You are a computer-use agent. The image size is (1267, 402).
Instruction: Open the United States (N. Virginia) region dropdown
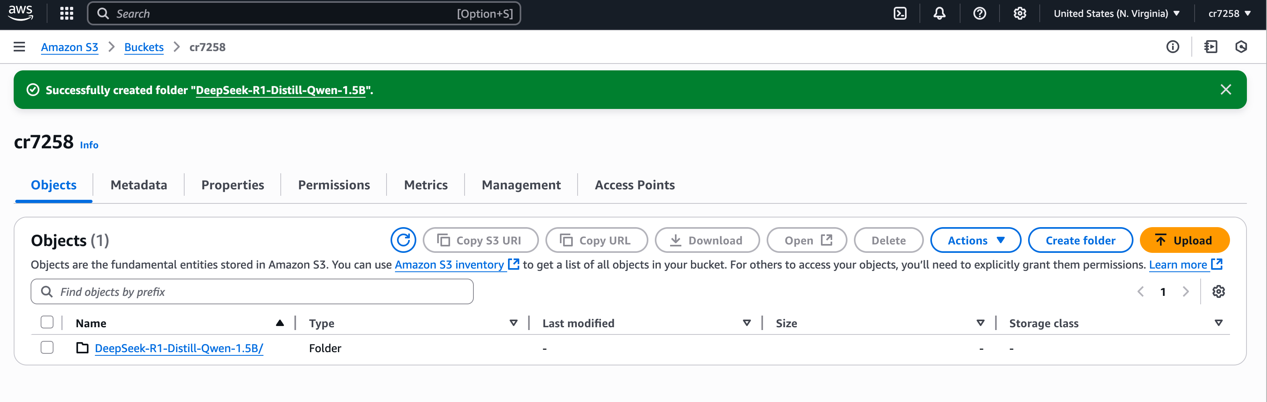(x=1117, y=13)
